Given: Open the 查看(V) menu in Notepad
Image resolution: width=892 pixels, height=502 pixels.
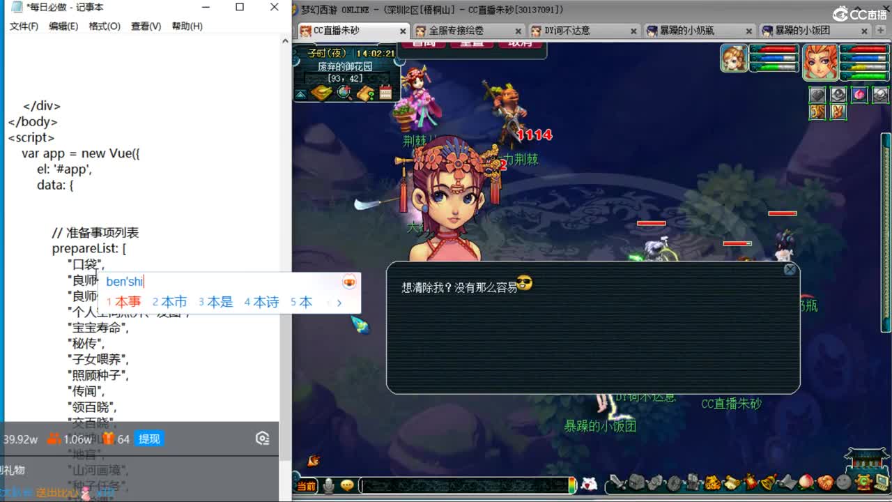Looking at the screenshot, I should [146, 26].
